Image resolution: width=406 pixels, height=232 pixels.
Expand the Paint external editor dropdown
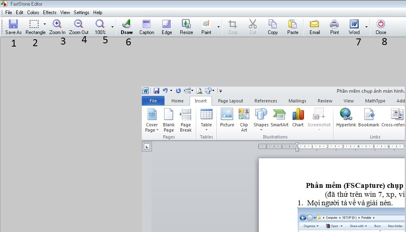(x=218, y=27)
